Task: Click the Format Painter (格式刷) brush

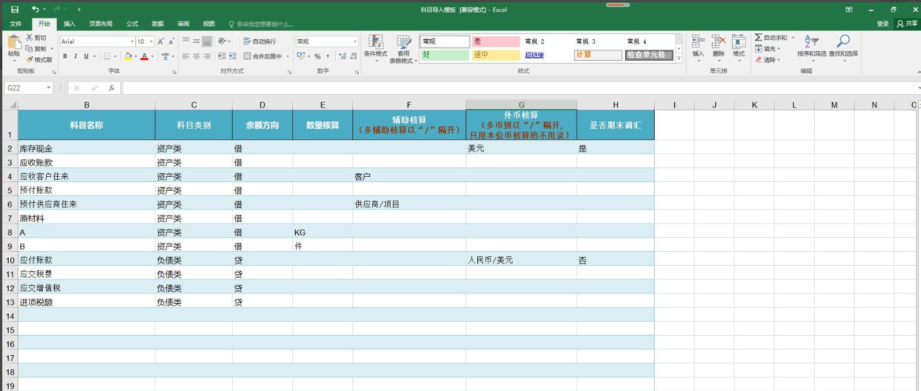Action: point(29,59)
